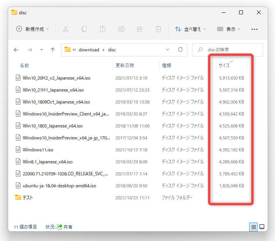Click the Share icon in toolbar

point(140,29)
